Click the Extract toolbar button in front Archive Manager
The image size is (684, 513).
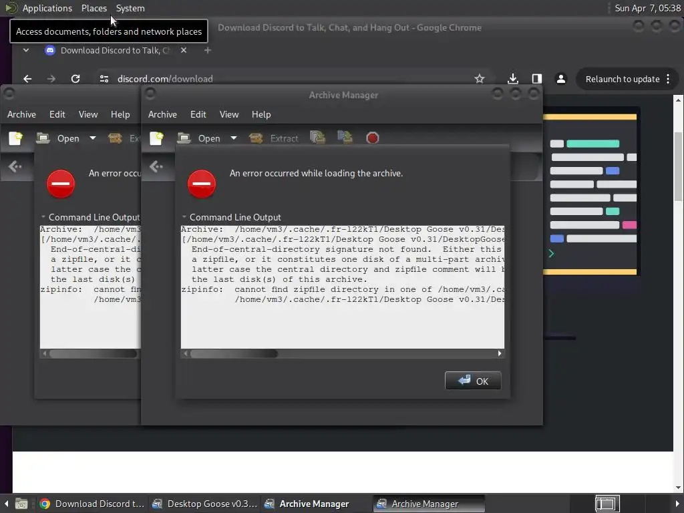(273, 138)
